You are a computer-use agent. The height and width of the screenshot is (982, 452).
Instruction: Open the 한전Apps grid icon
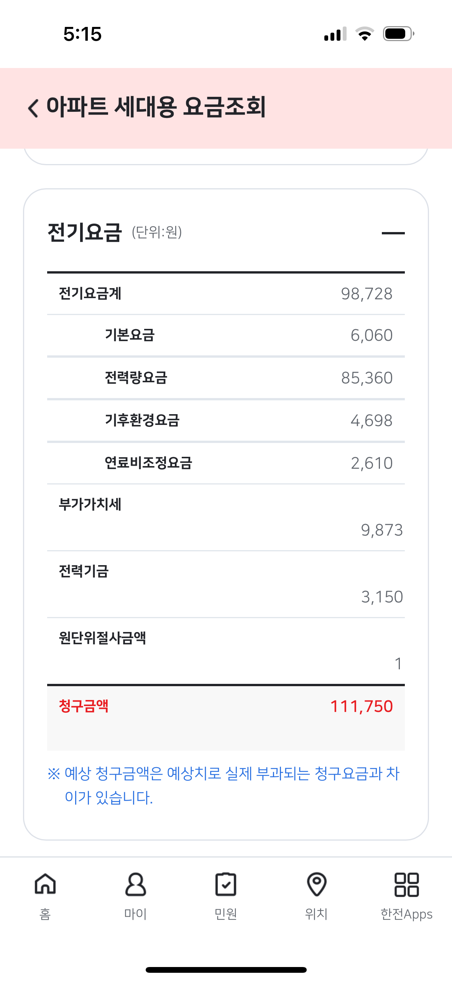tap(406, 884)
